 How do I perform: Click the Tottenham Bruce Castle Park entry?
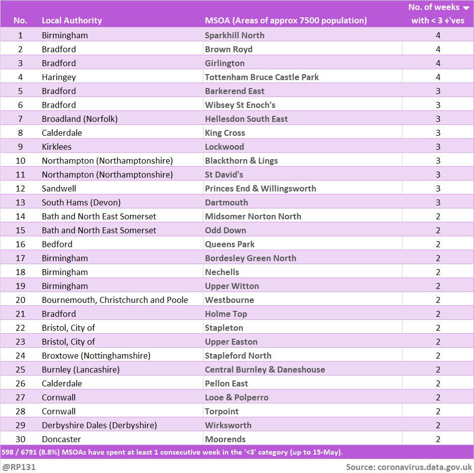(x=262, y=77)
